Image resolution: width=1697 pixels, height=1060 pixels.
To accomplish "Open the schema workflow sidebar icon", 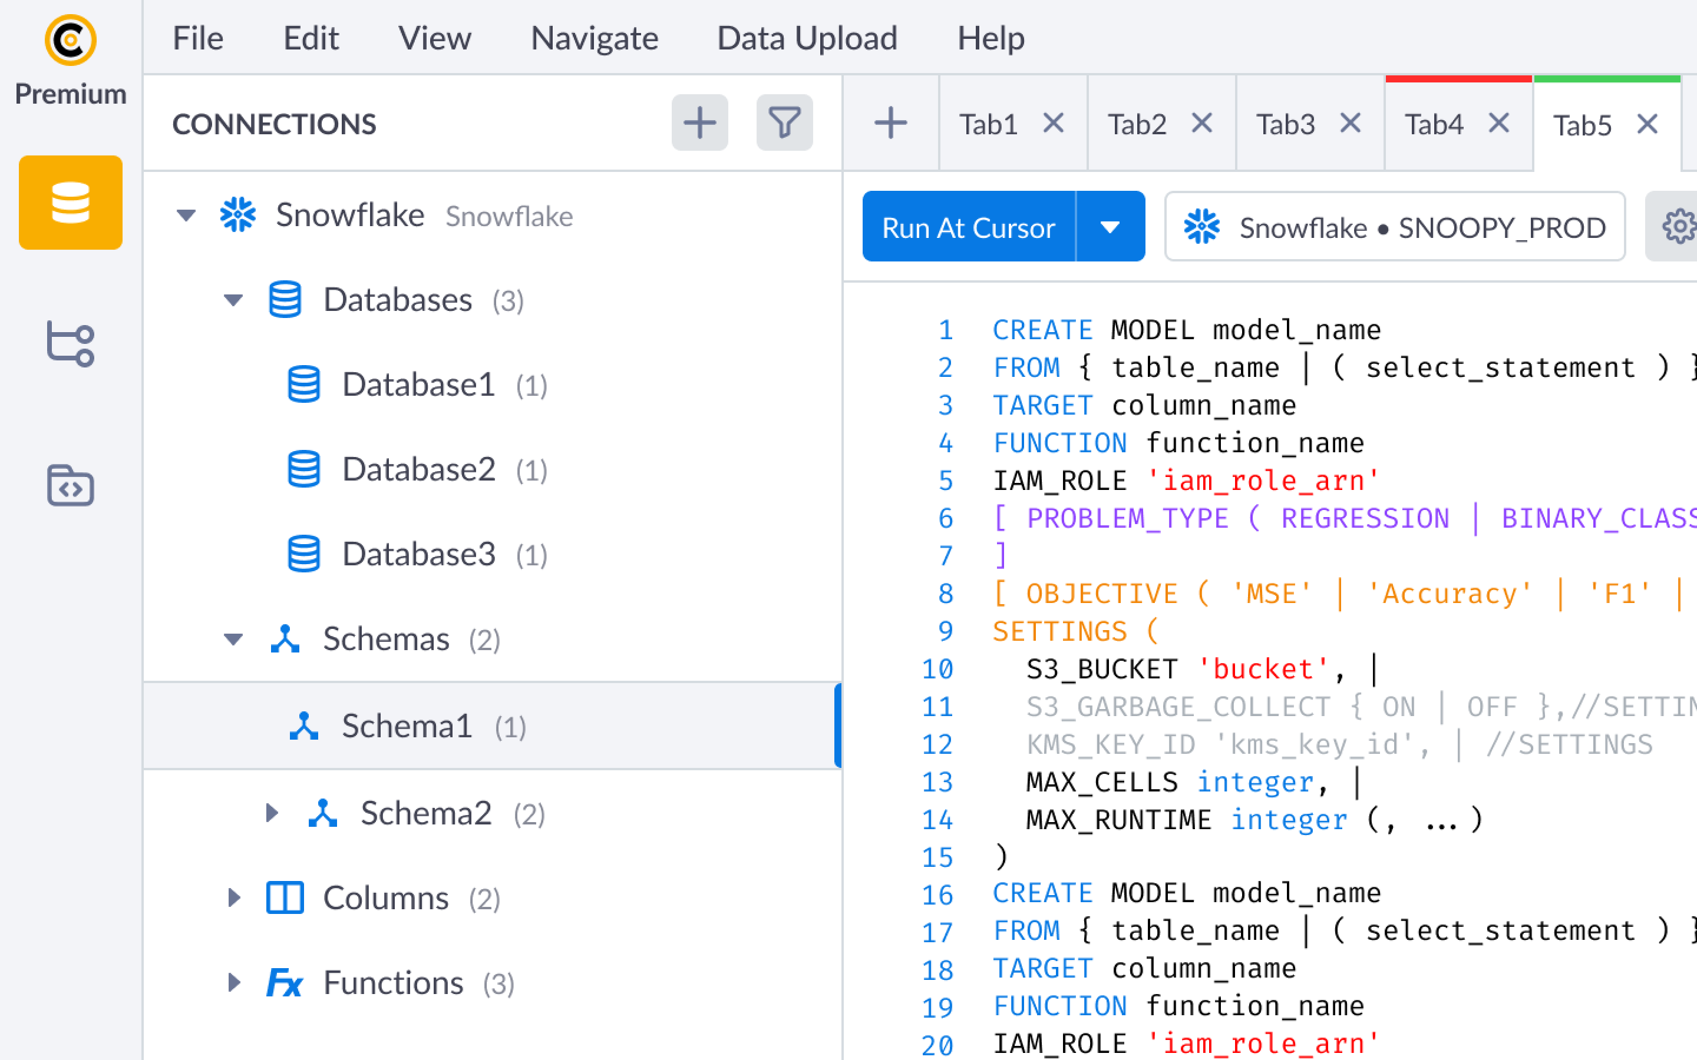I will point(70,343).
